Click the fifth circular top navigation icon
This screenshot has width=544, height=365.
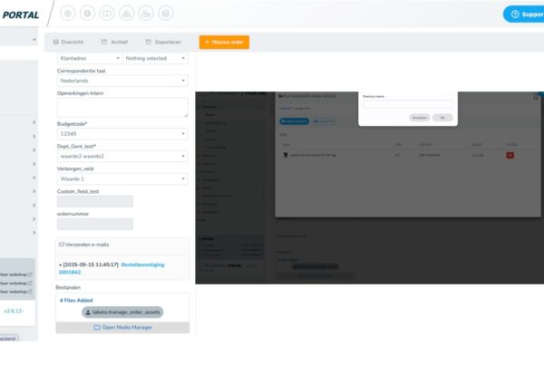tap(146, 14)
